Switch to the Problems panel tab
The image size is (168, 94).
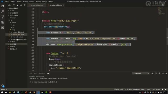tap(31, 73)
